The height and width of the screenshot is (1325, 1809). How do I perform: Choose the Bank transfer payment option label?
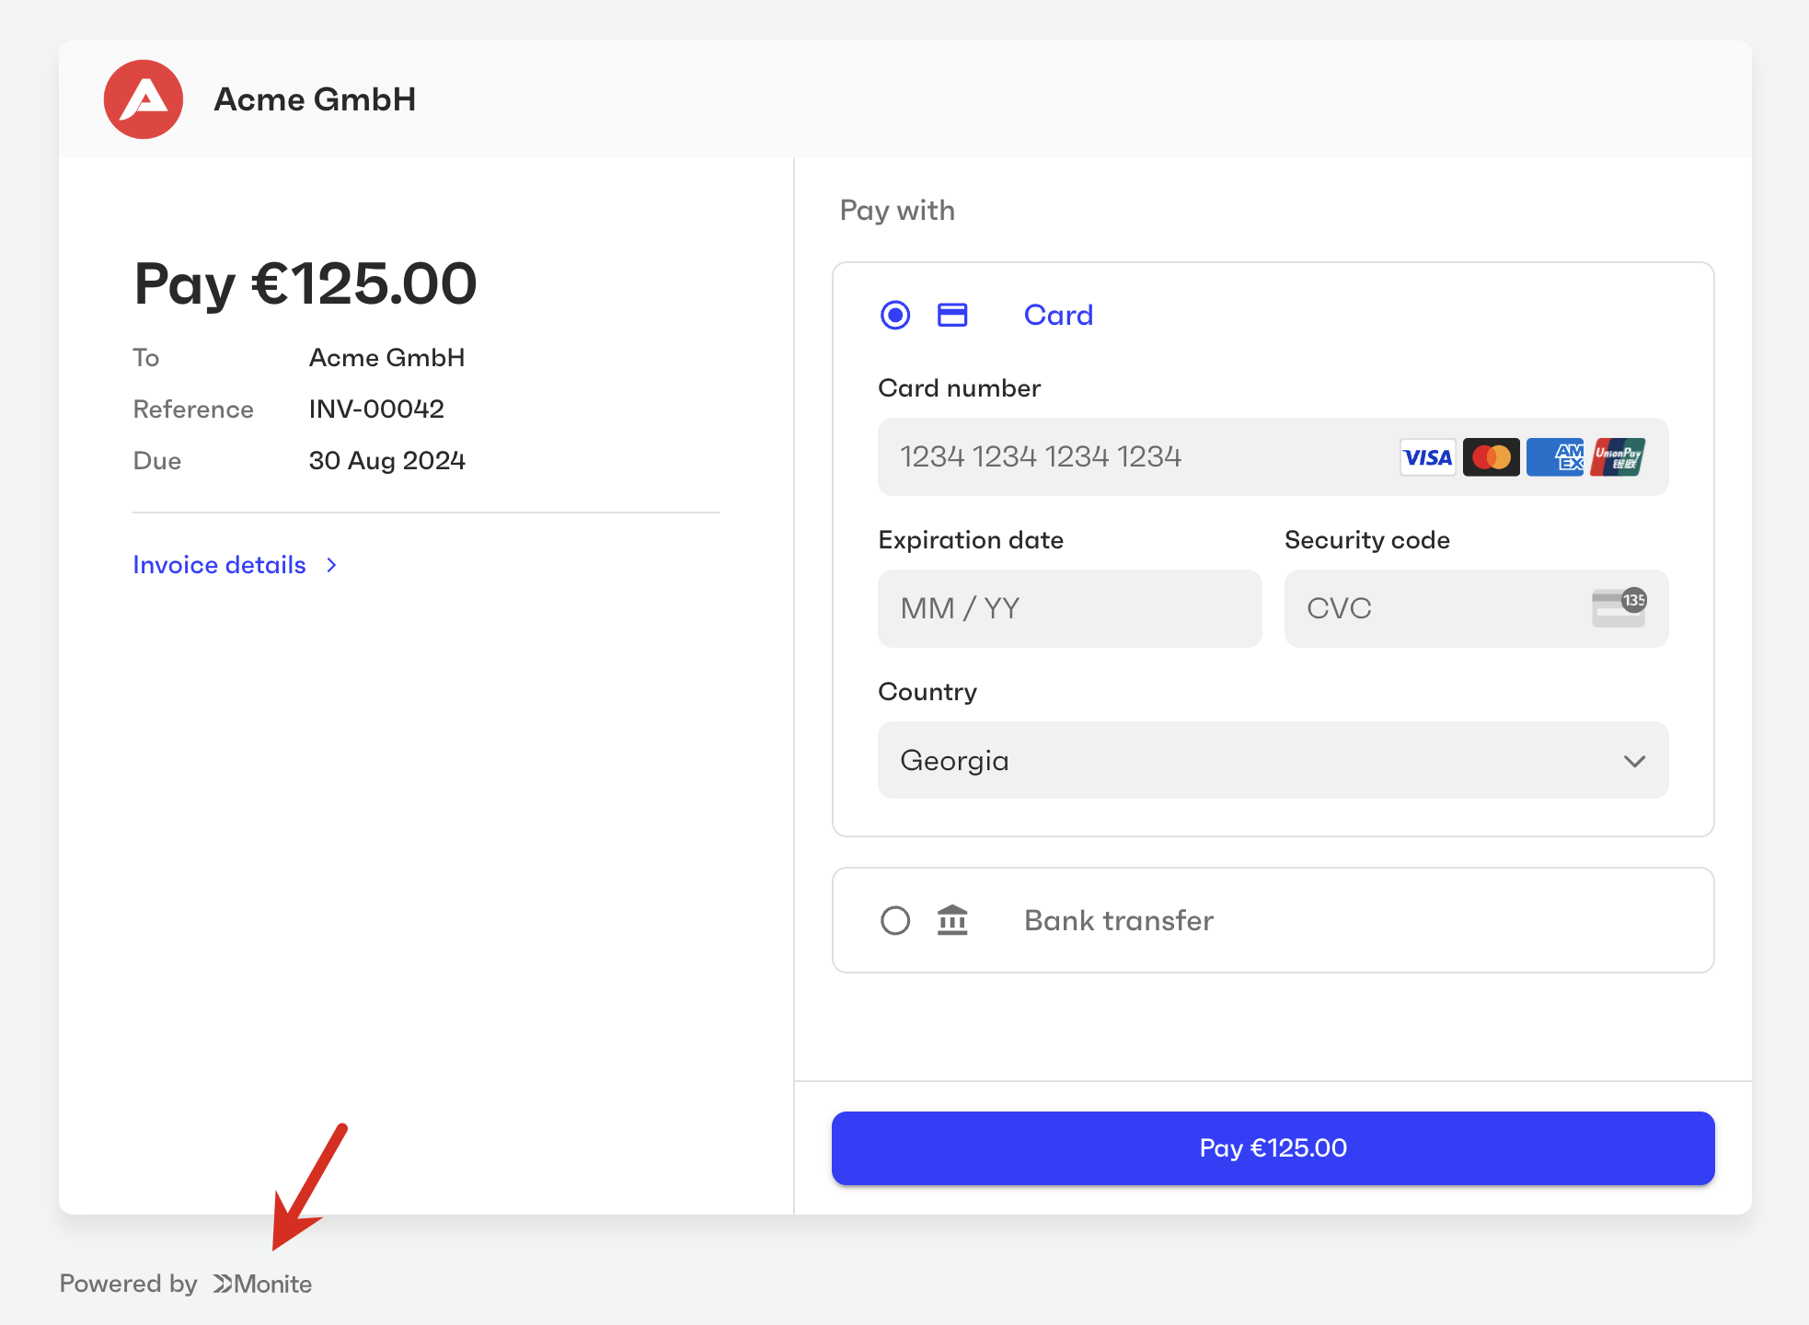[1118, 920]
